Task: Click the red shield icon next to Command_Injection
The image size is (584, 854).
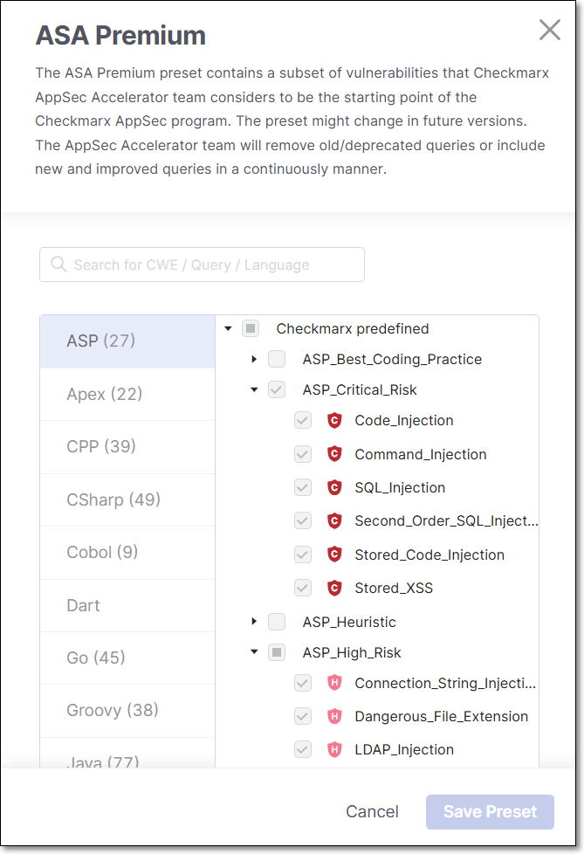Action: (333, 454)
